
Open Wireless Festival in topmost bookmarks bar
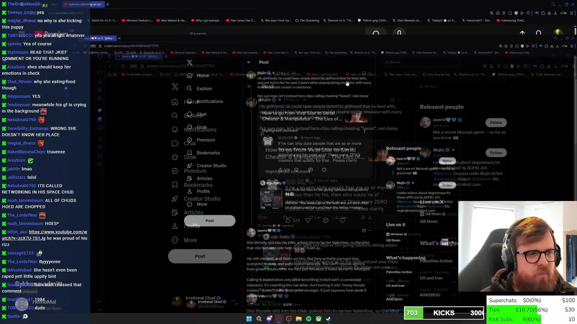click(x=137, y=21)
